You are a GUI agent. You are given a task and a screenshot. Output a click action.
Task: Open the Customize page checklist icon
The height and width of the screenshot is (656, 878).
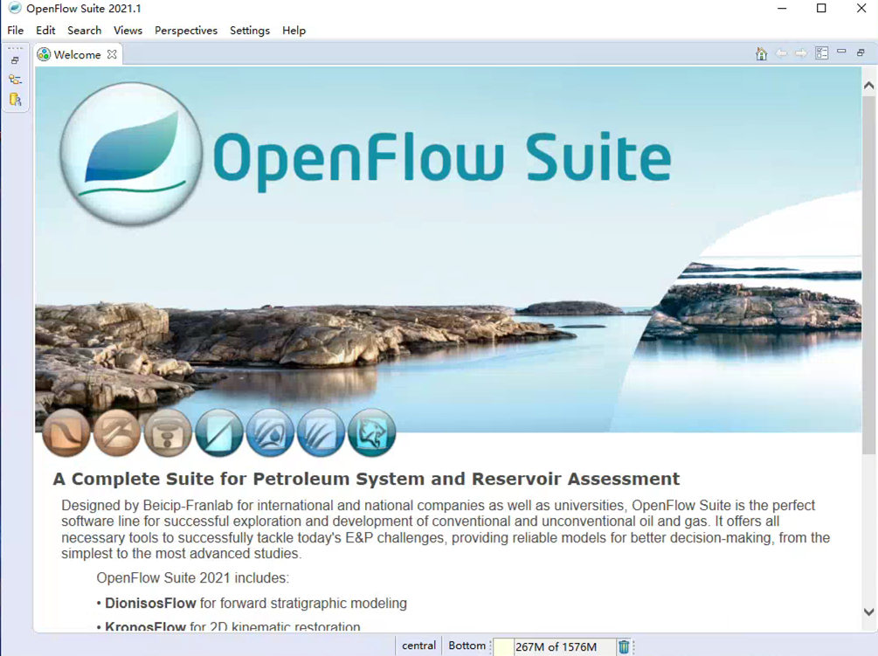[821, 53]
